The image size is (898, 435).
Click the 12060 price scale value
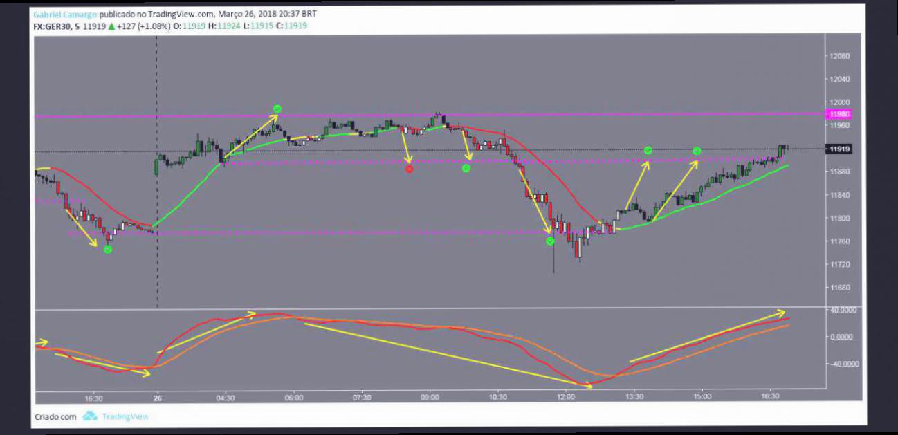841,56
